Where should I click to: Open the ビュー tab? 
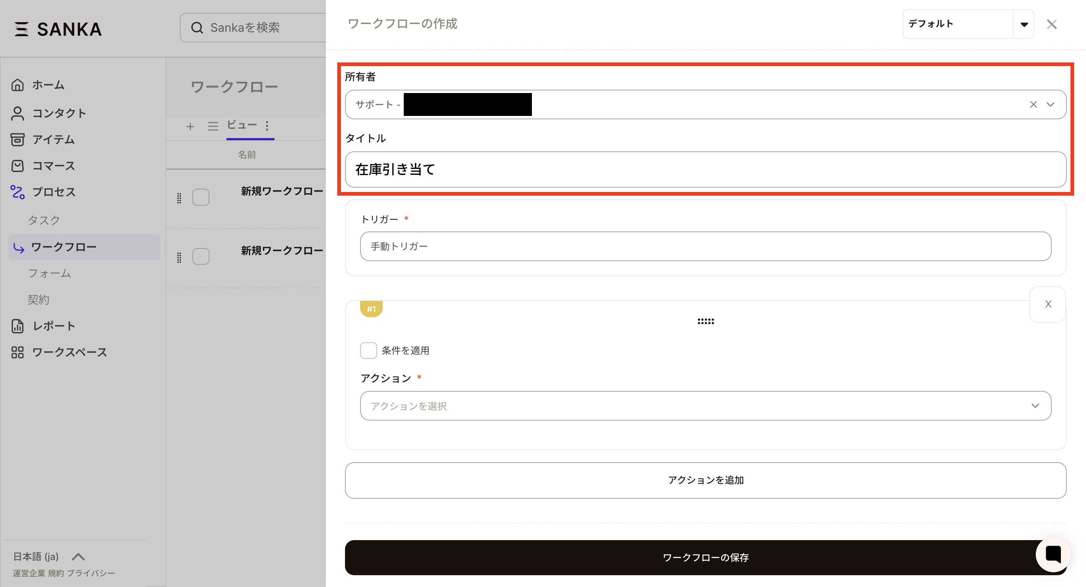(x=242, y=125)
